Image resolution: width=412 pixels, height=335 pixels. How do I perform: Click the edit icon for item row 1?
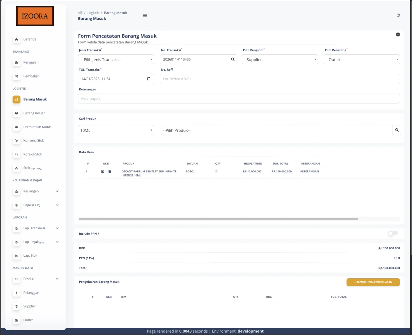(103, 171)
